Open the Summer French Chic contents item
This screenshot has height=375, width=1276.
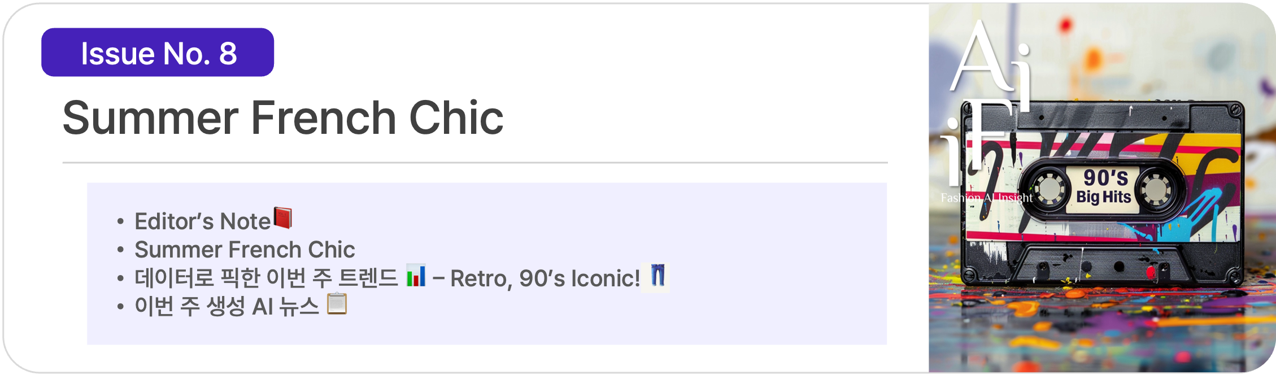point(245,250)
